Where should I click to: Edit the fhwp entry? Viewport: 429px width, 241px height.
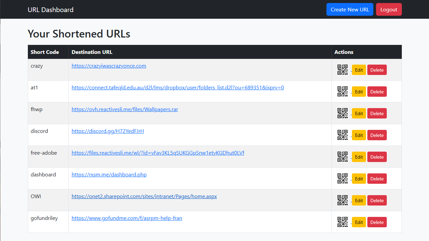click(x=359, y=113)
